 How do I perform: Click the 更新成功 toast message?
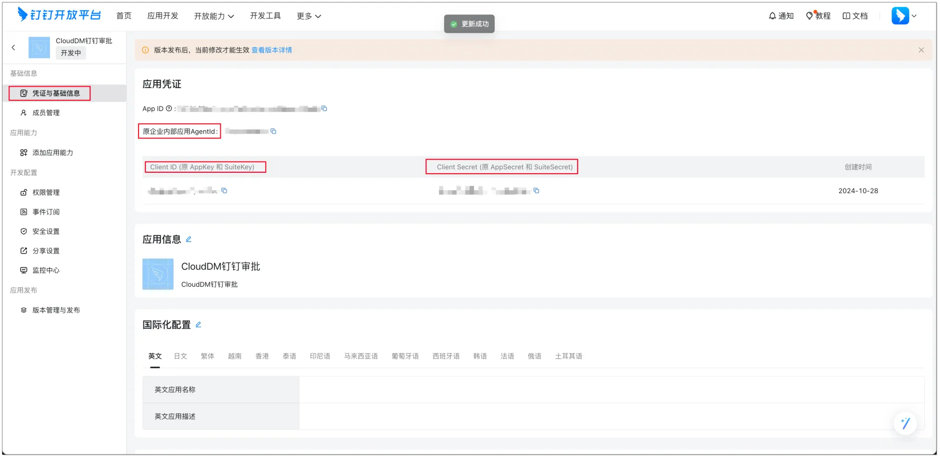[469, 24]
